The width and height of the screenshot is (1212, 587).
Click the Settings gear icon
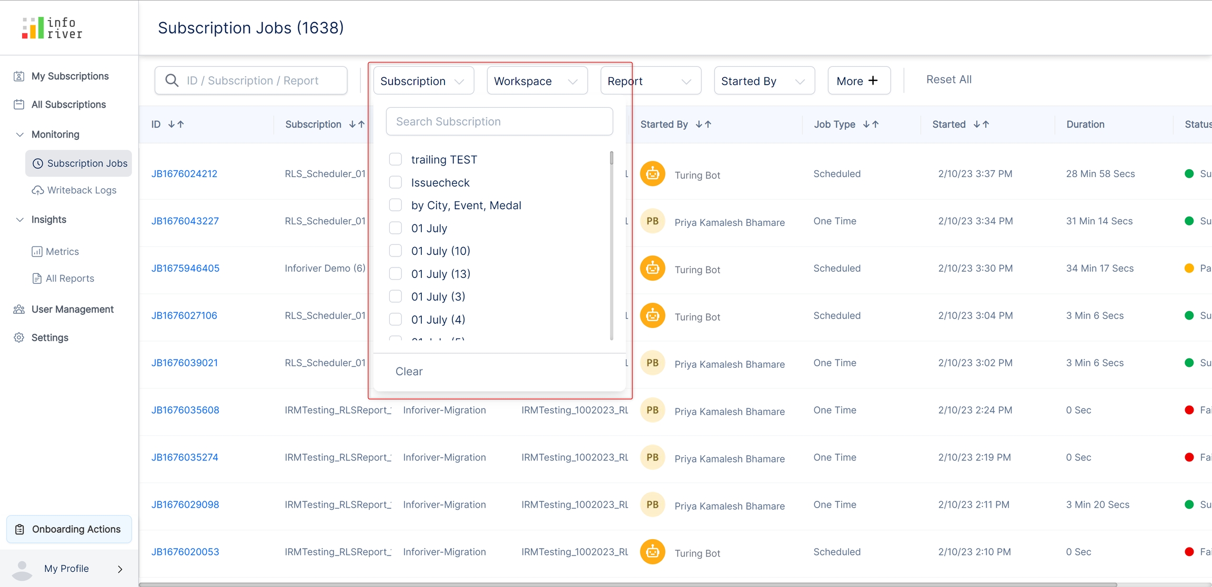19,338
